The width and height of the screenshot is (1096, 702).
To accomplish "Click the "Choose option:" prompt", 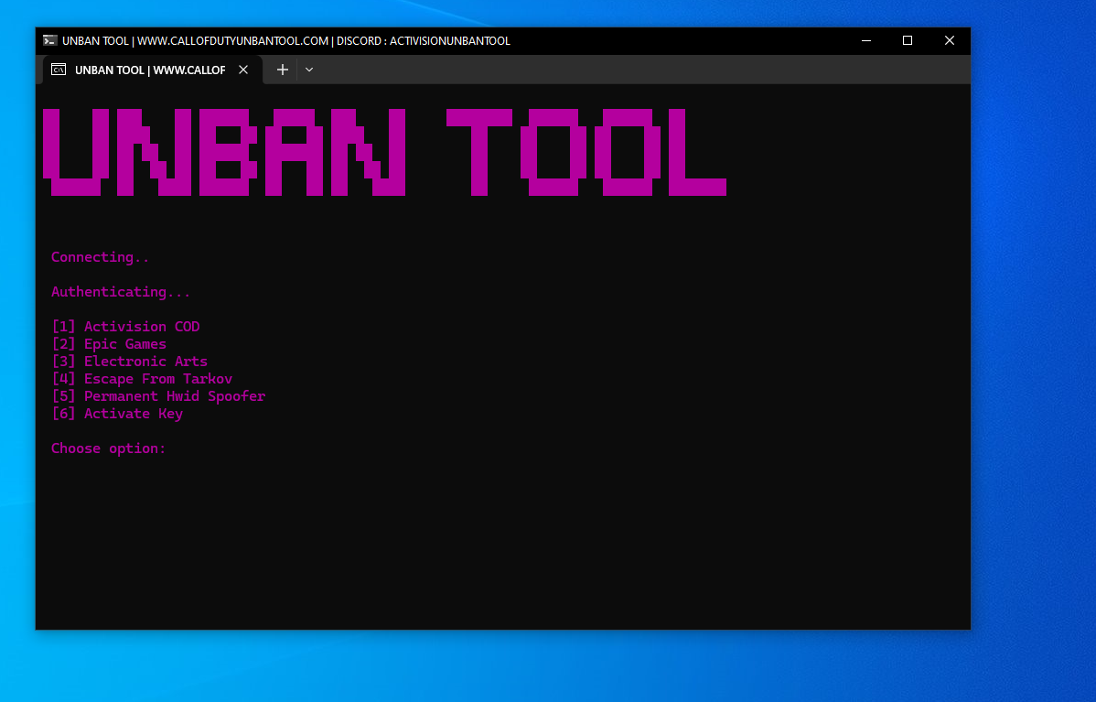I will pos(108,448).
